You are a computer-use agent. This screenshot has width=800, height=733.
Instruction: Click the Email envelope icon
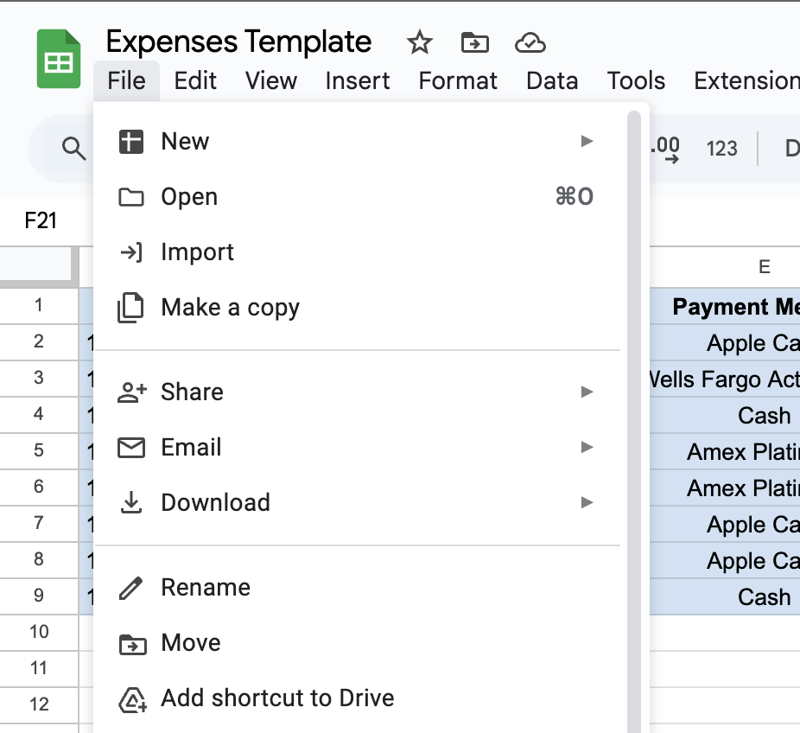131,448
